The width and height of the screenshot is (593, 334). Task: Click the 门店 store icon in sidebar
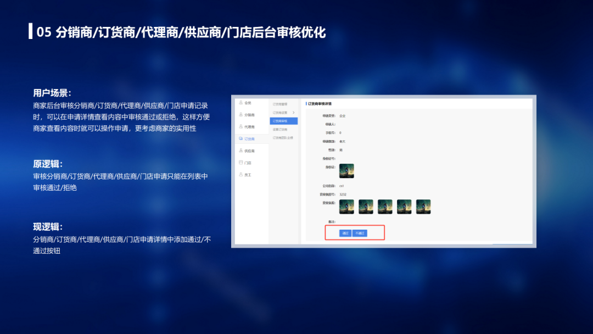click(x=240, y=163)
